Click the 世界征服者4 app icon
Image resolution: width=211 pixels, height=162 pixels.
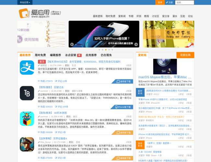(x=27, y=144)
